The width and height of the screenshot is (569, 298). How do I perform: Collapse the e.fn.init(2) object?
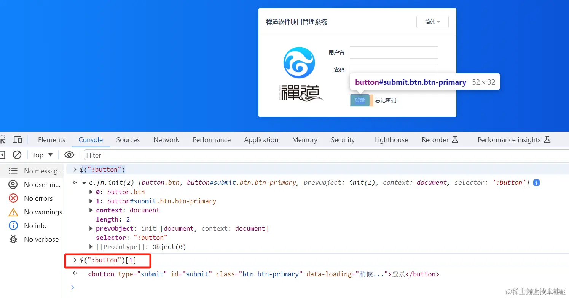84,183
